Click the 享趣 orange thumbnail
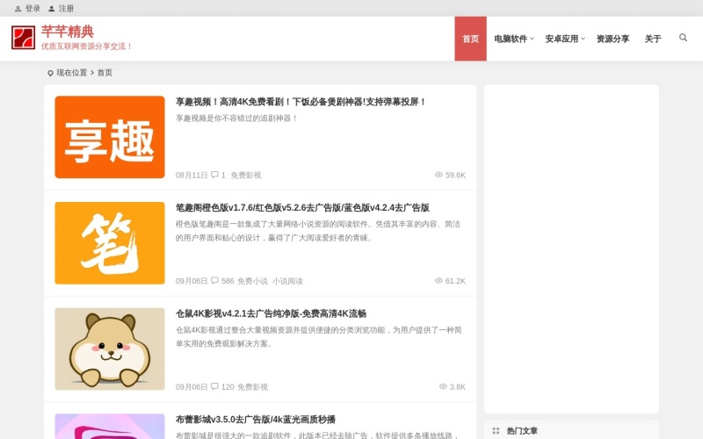Viewport: 703px width, 439px height. [x=110, y=137]
